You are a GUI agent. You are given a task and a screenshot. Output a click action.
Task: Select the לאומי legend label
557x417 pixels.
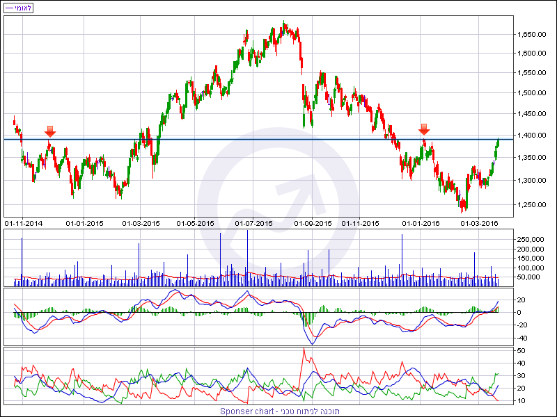(18, 8)
